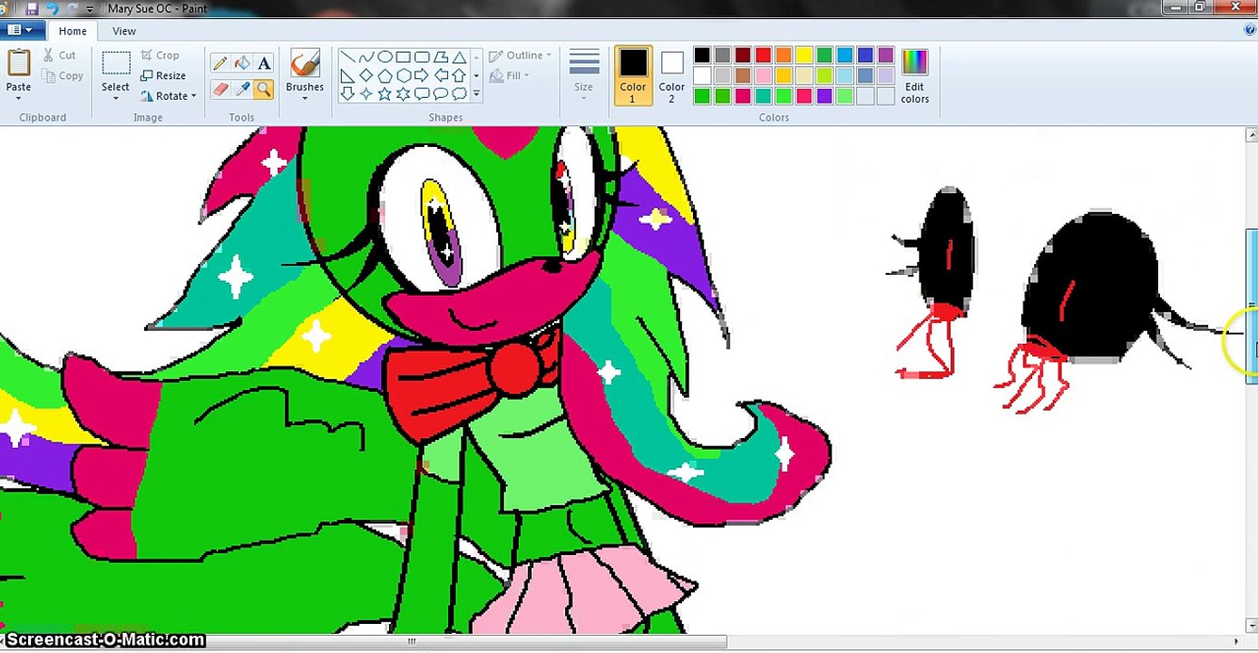This screenshot has width=1258, height=653.
Task: Select the Text tool
Action: [264, 63]
